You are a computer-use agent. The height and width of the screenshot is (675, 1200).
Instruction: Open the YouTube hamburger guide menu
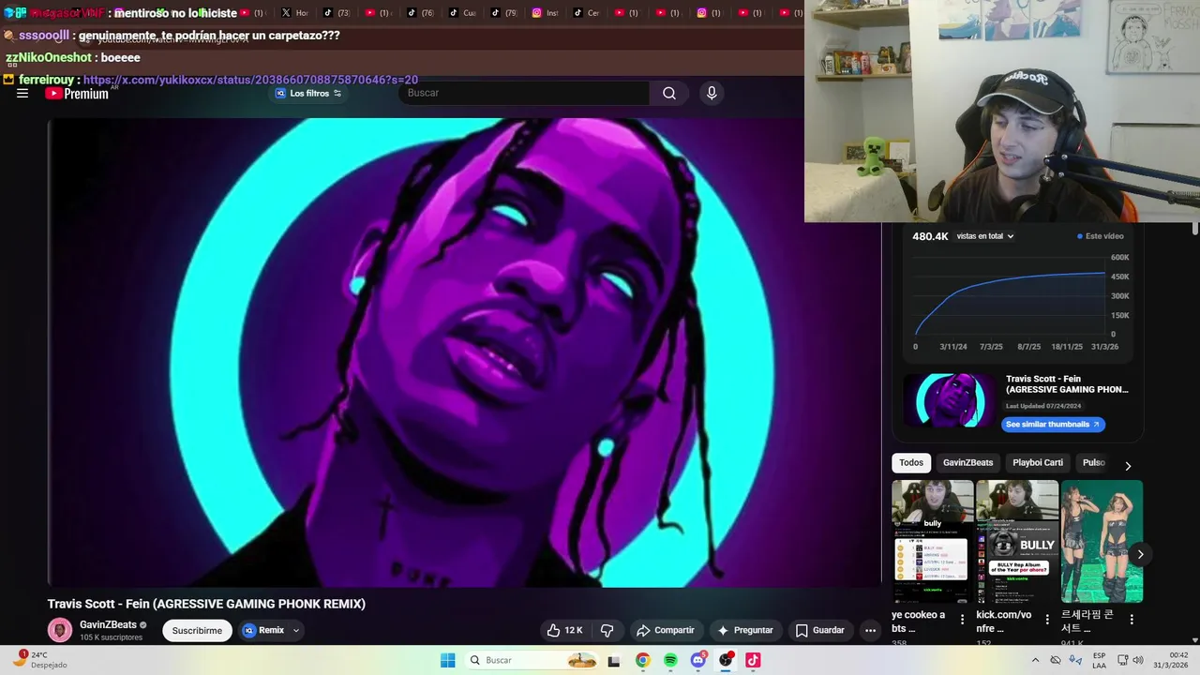tap(22, 93)
